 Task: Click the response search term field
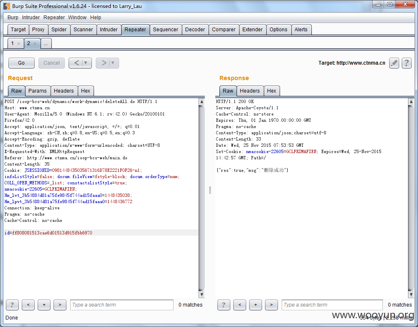tap(332, 304)
